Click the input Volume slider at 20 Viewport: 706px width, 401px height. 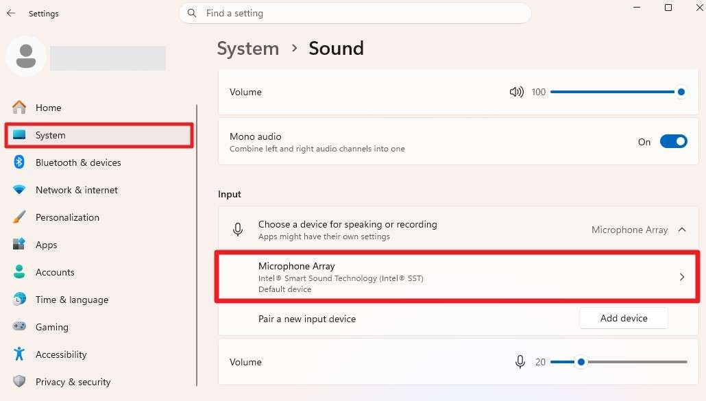619,362
